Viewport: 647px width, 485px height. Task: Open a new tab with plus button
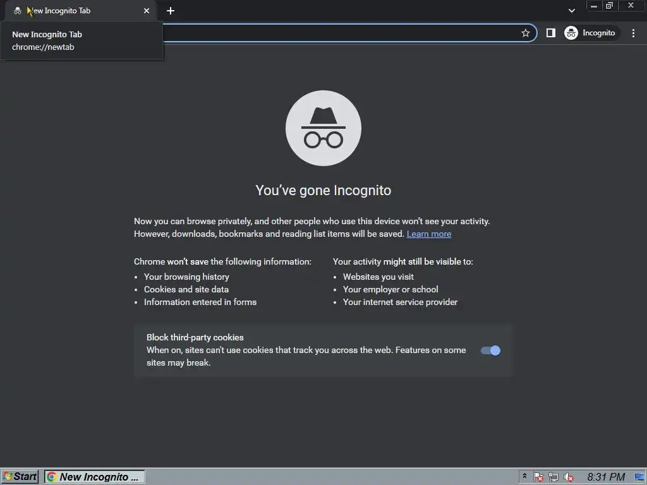pos(171,11)
